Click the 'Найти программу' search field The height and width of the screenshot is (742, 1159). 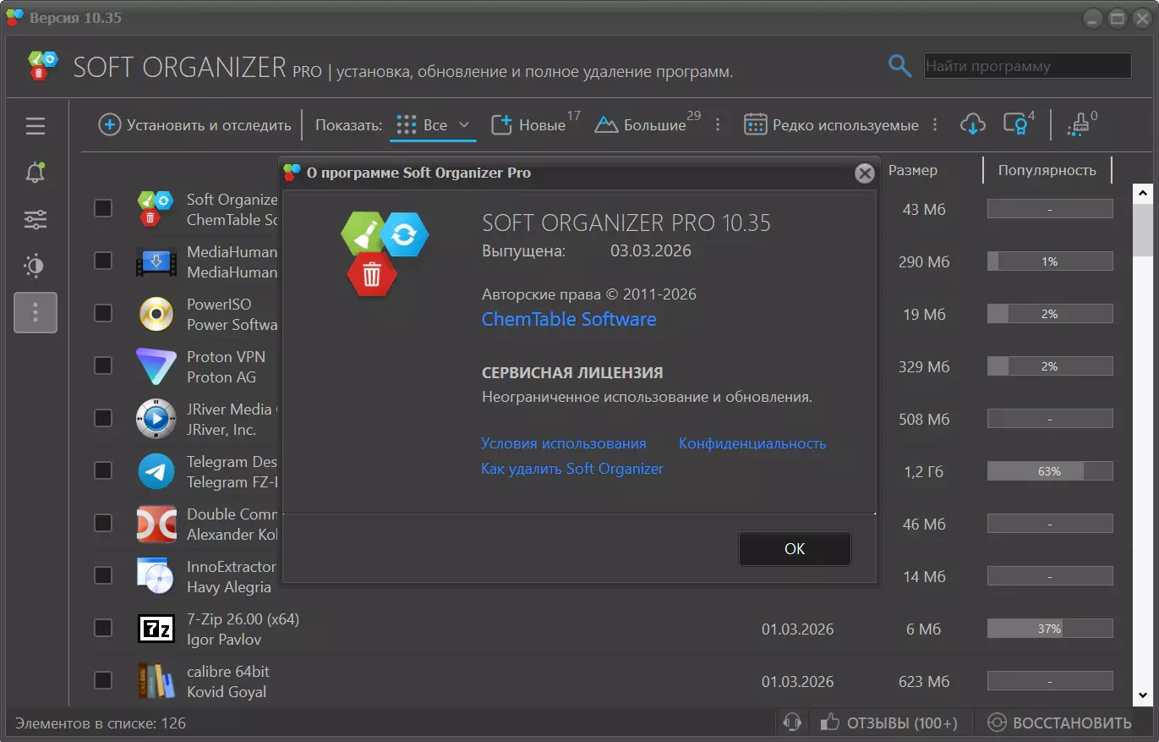(1026, 66)
